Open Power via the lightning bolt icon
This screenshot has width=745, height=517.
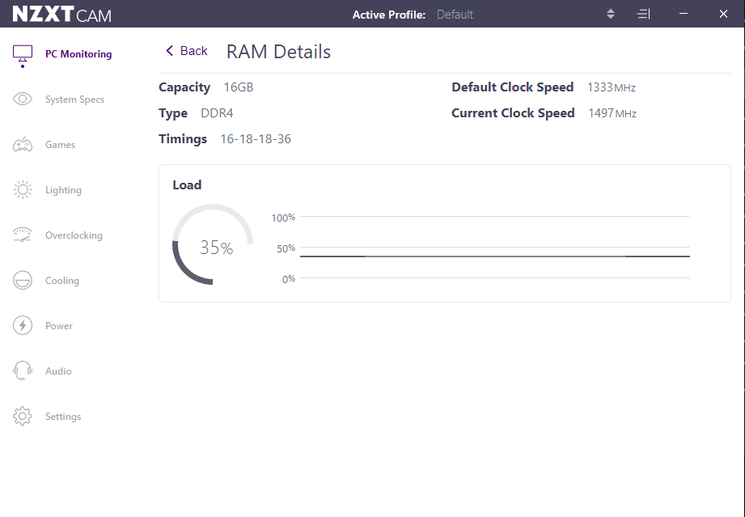pyautogui.click(x=23, y=326)
